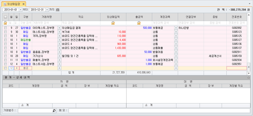Check the row with voucher G002951
The width and height of the screenshot is (253, 116).
pyautogui.click(x=5, y=64)
